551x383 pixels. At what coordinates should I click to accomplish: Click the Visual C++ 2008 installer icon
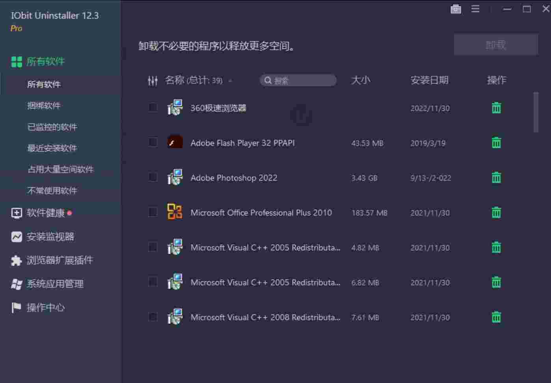click(175, 316)
